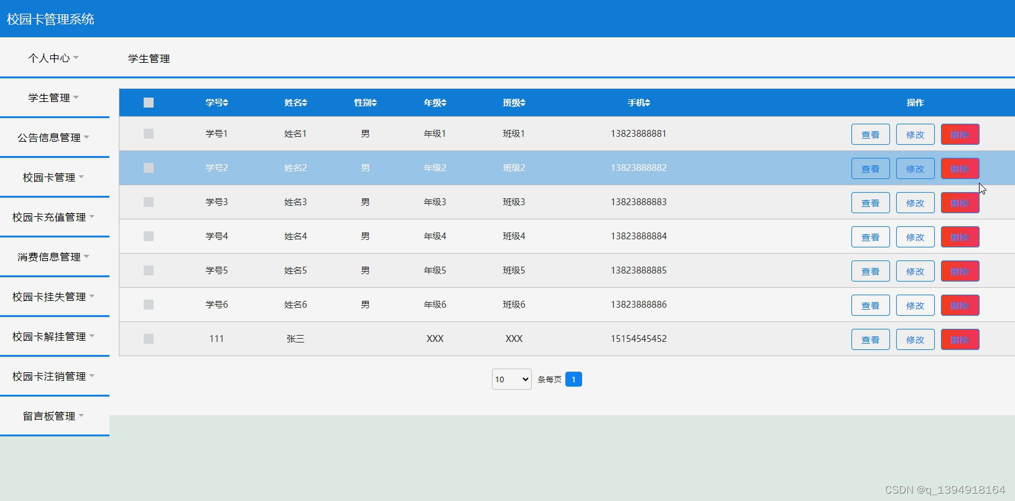The image size is (1015, 501).
Task: Click the 操作 column header
Action: [915, 103]
